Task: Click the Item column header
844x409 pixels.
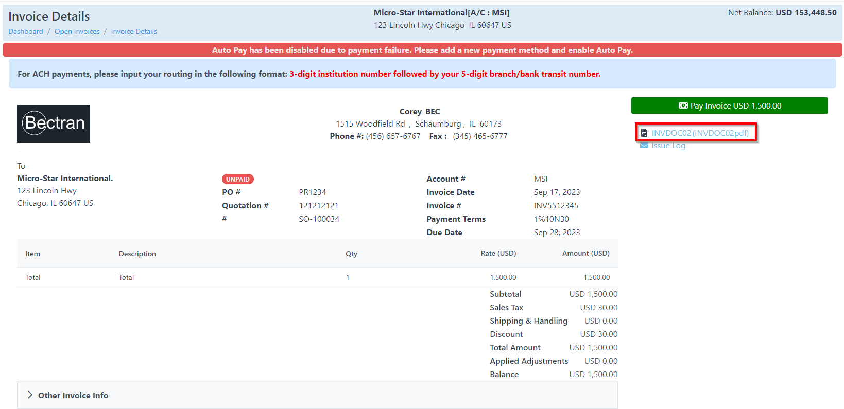Action: 32,254
